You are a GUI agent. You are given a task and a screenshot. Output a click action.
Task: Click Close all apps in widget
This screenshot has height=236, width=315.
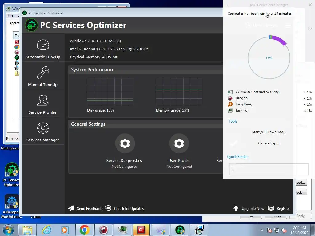(x=269, y=143)
